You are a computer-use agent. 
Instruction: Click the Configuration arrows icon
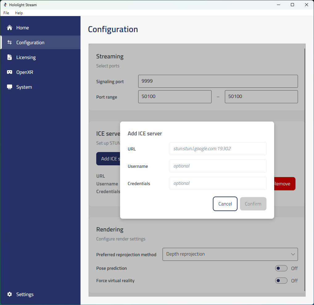pyautogui.click(x=10, y=42)
